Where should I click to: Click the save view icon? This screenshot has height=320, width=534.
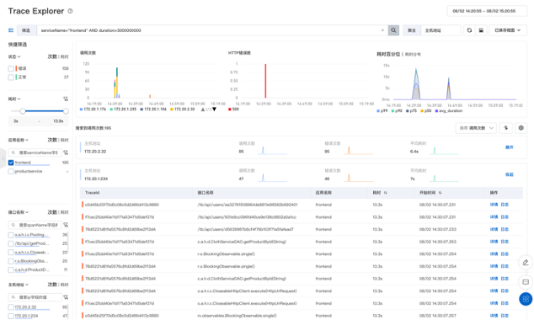click(481, 30)
